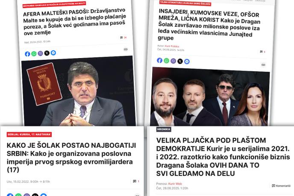Screen dimensions: 294x196
Task: Select the Serijal Kurira 17. nastavak tag
Action: coord(29,135)
